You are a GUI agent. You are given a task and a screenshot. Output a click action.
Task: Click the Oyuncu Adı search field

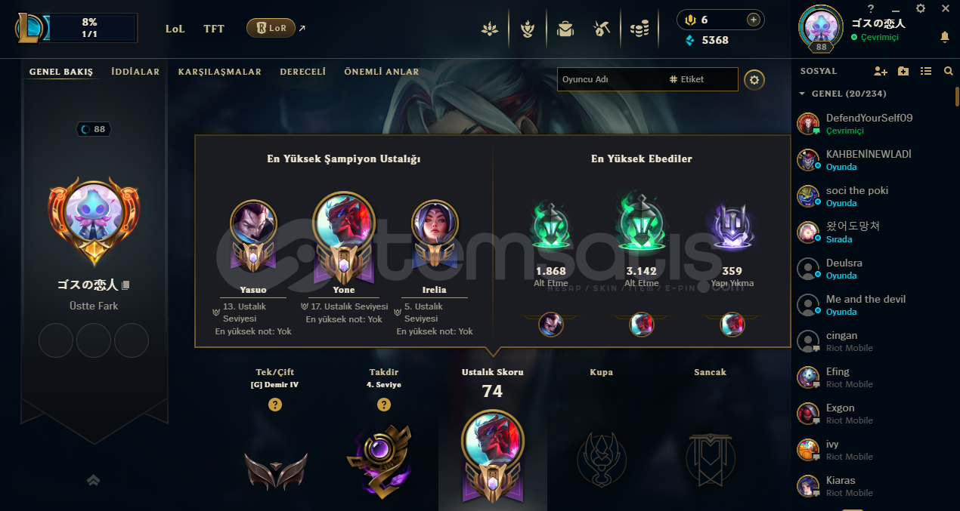tap(611, 79)
